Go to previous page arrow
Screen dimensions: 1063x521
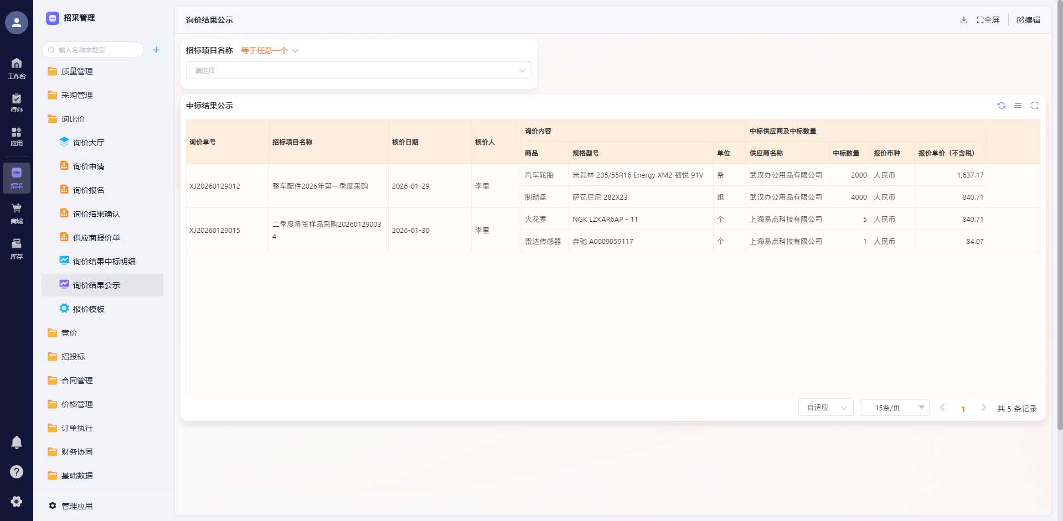(x=942, y=408)
